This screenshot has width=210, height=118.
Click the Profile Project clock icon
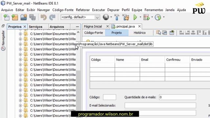point(158,17)
